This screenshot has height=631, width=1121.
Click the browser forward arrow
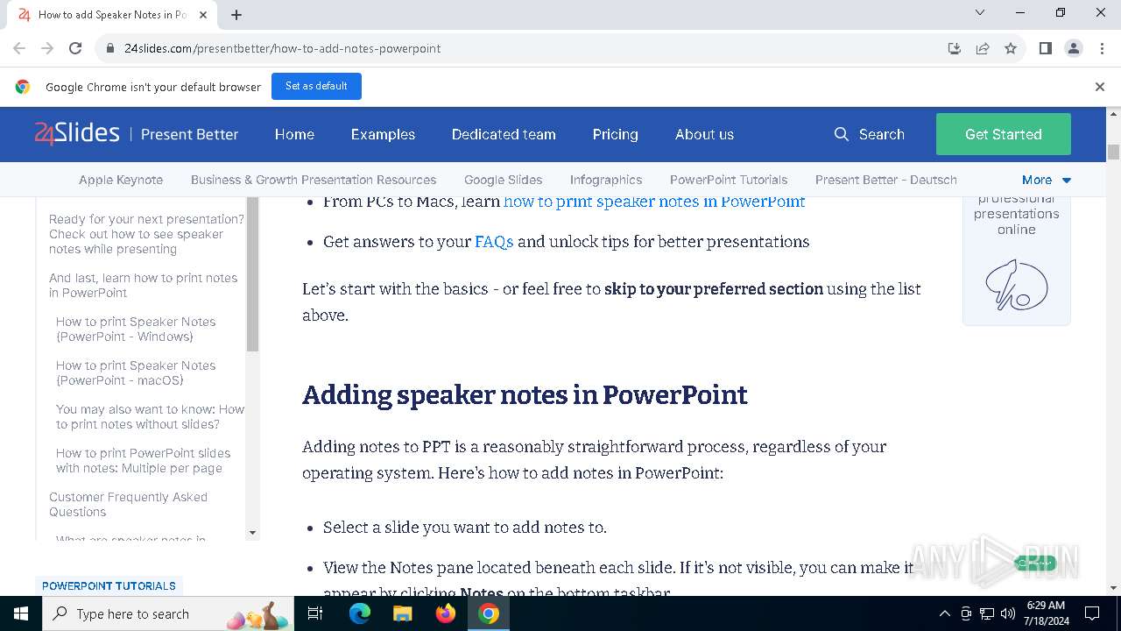(x=47, y=48)
